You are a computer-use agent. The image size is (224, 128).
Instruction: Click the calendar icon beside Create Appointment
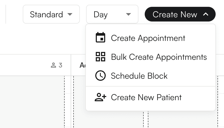pos(100,38)
